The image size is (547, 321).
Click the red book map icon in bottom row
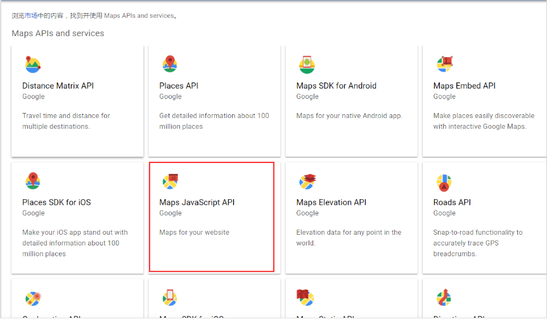click(x=306, y=297)
